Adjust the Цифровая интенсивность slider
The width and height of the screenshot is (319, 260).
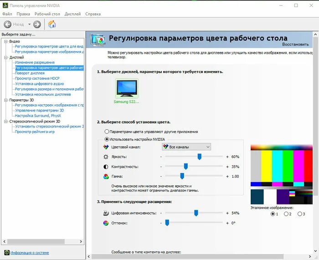click(196, 213)
